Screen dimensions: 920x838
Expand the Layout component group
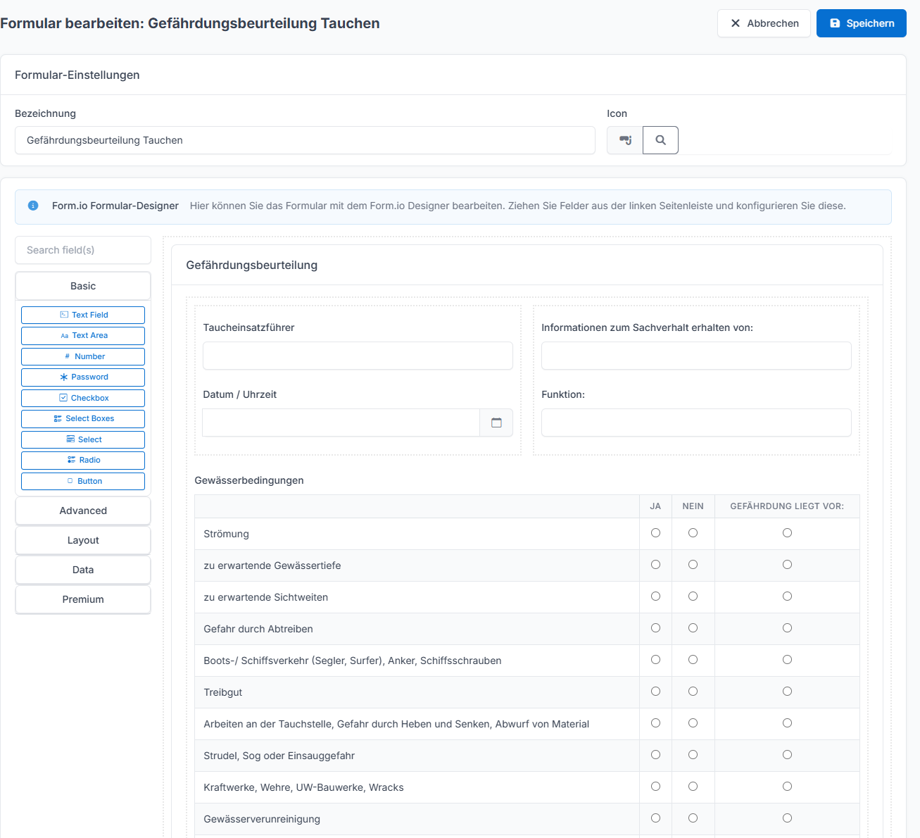[83, 540]
